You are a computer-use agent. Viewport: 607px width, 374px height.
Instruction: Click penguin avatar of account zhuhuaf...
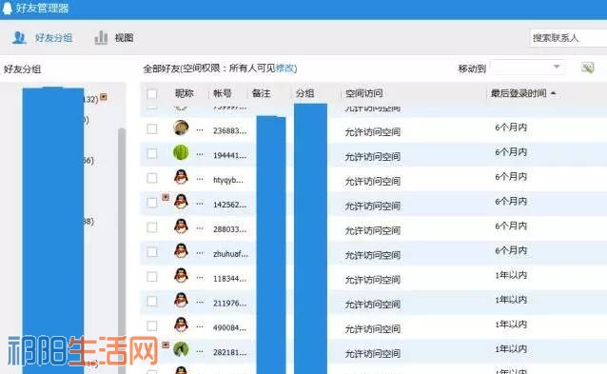181,251
